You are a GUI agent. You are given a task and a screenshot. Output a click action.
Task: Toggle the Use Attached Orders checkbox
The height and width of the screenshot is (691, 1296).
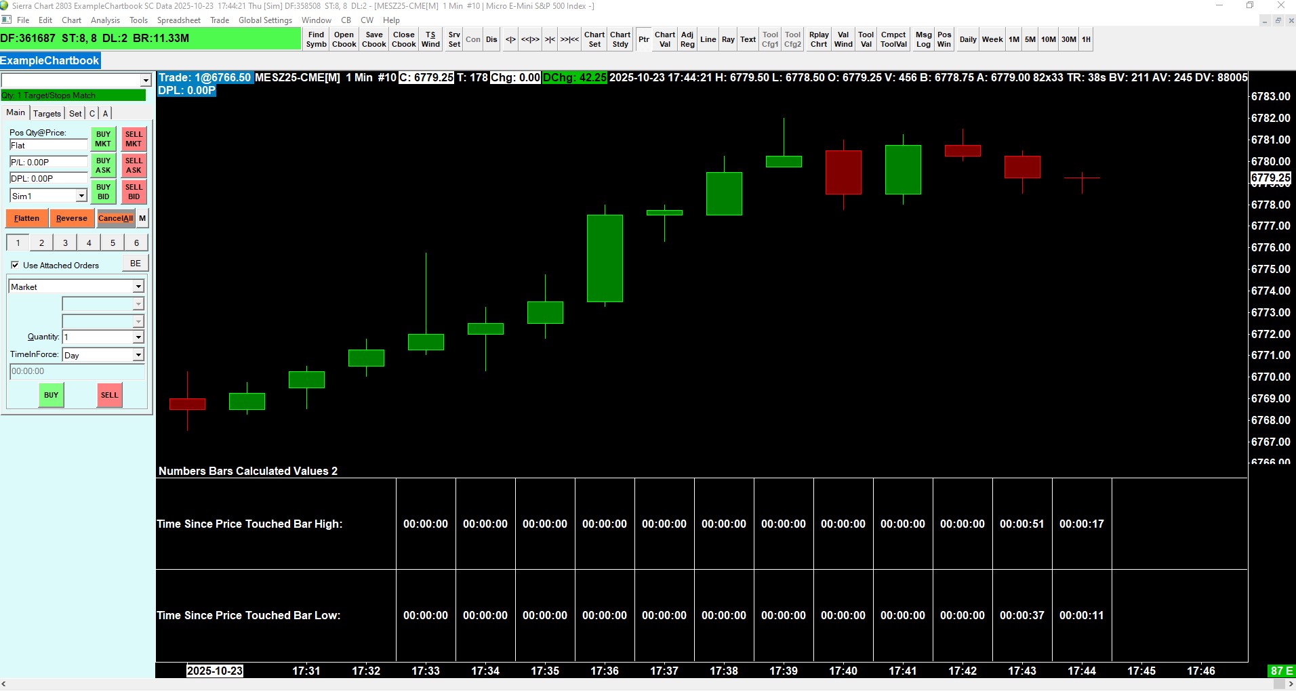point(15,265)
